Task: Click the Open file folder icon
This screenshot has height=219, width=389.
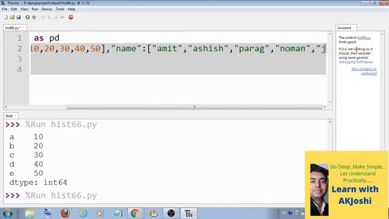Action: [12, 18]
